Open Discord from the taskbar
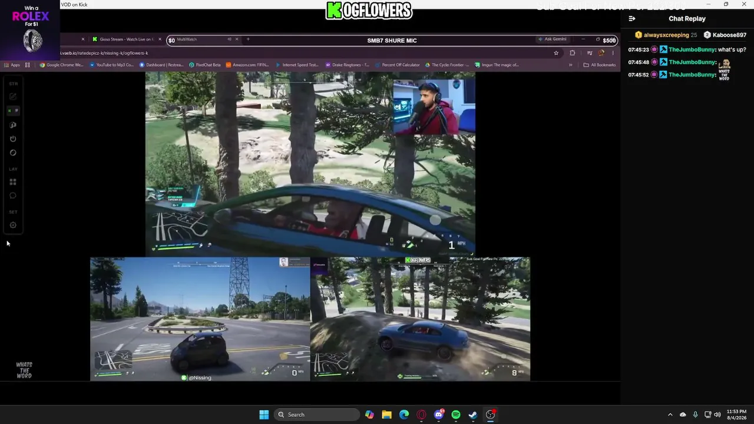The height and width of the screenshot is (424, 754). pos(439,415)
